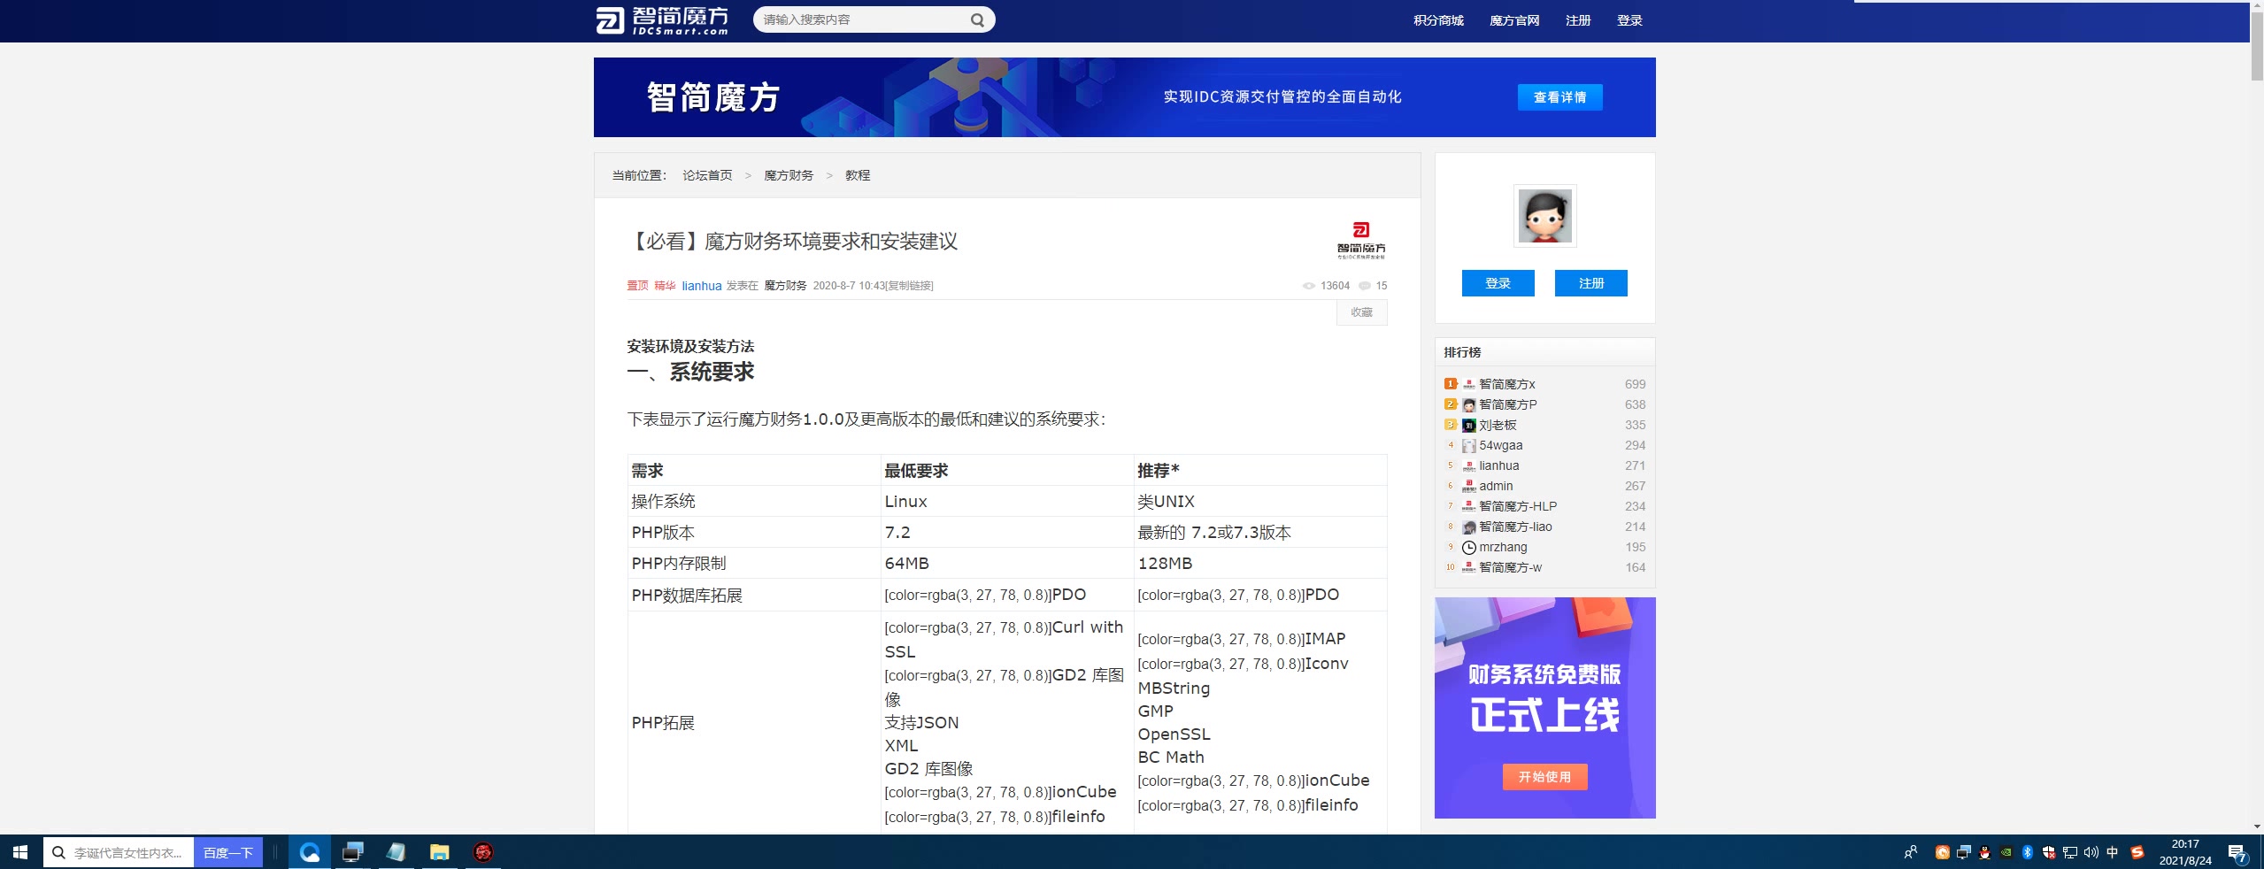The height and width of the screenshot is (869, 2264).
Task: Open QQ penguin icon in the tray
Action: pos(1984,852)
